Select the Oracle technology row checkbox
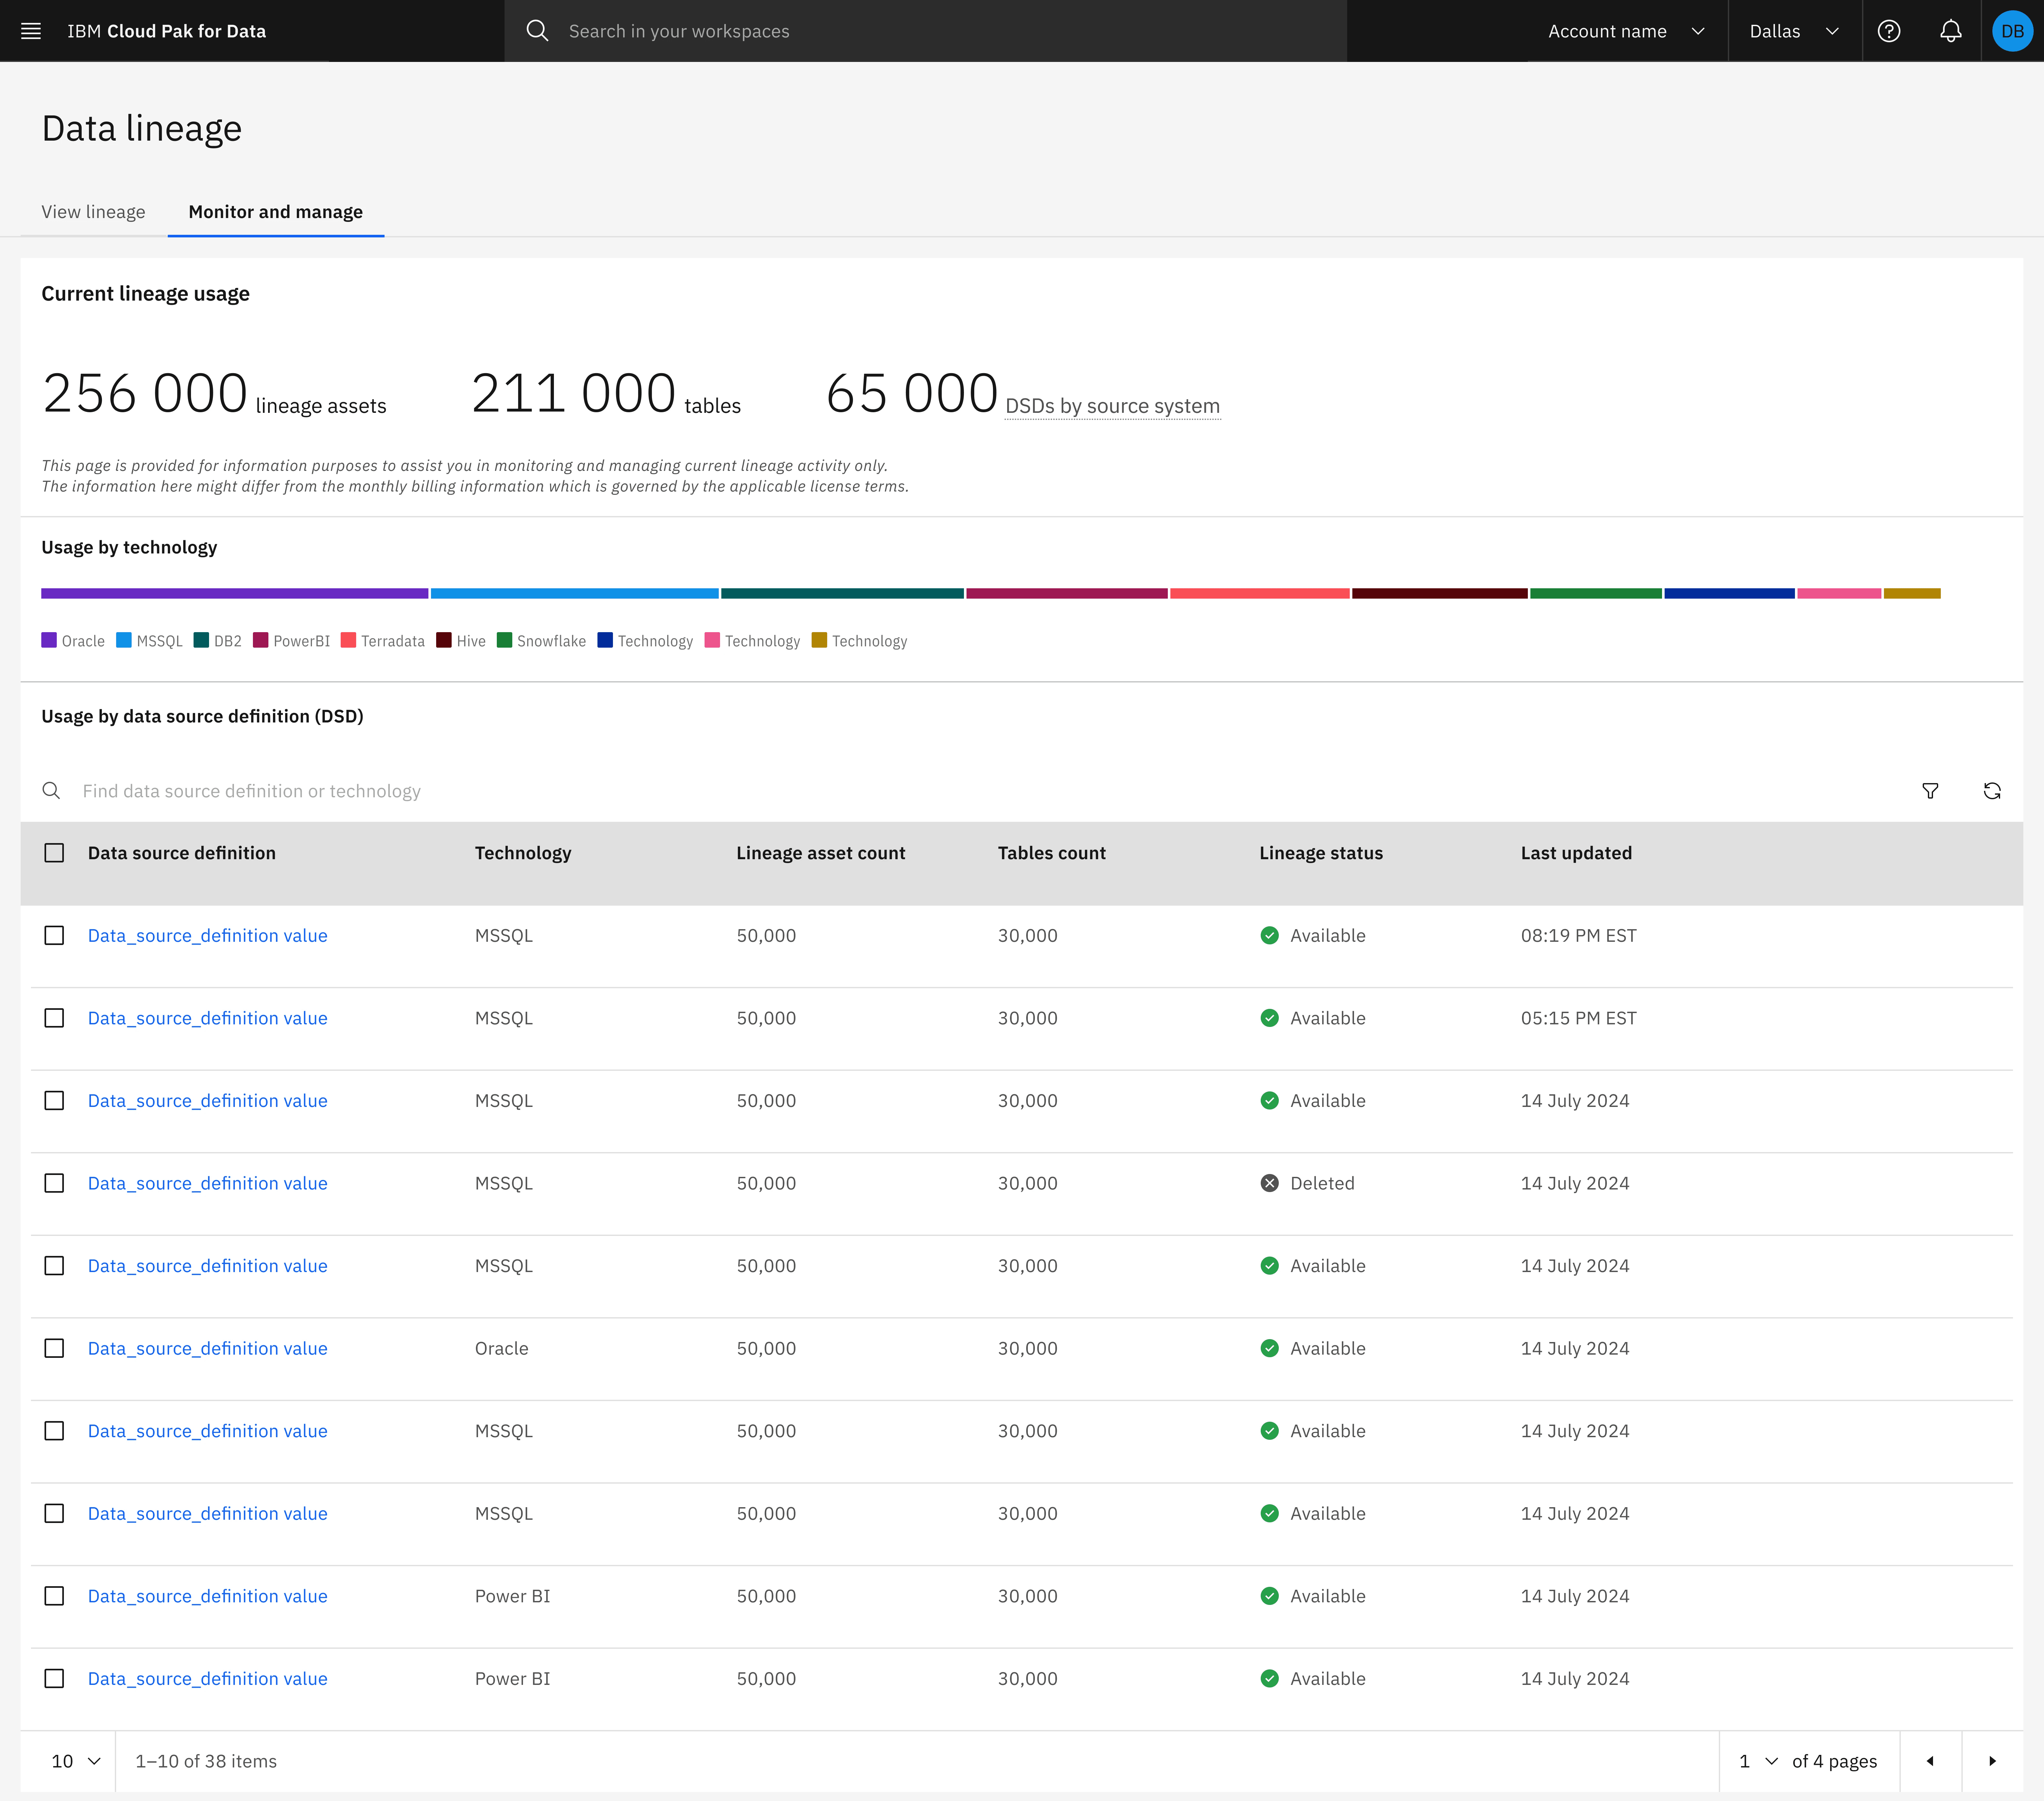Screen dimensions: 2044x1801 [54, 1348]
